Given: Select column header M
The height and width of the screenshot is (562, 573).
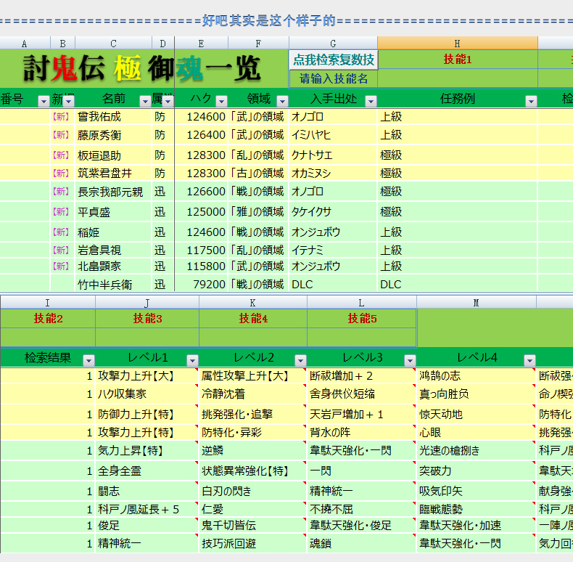Looking at the screenshot, I should (477, 303).
